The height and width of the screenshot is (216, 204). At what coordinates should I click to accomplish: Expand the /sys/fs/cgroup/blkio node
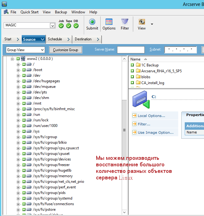click(18, 143)
